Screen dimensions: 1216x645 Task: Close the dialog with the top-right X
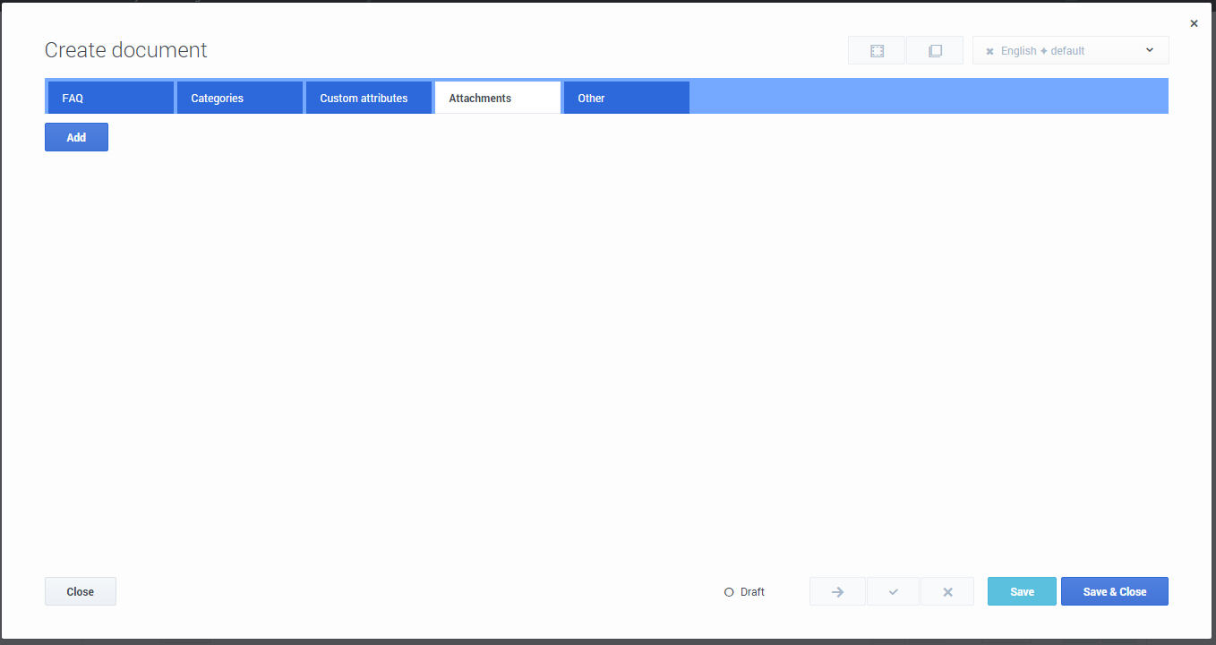[x=1194, y=24]
